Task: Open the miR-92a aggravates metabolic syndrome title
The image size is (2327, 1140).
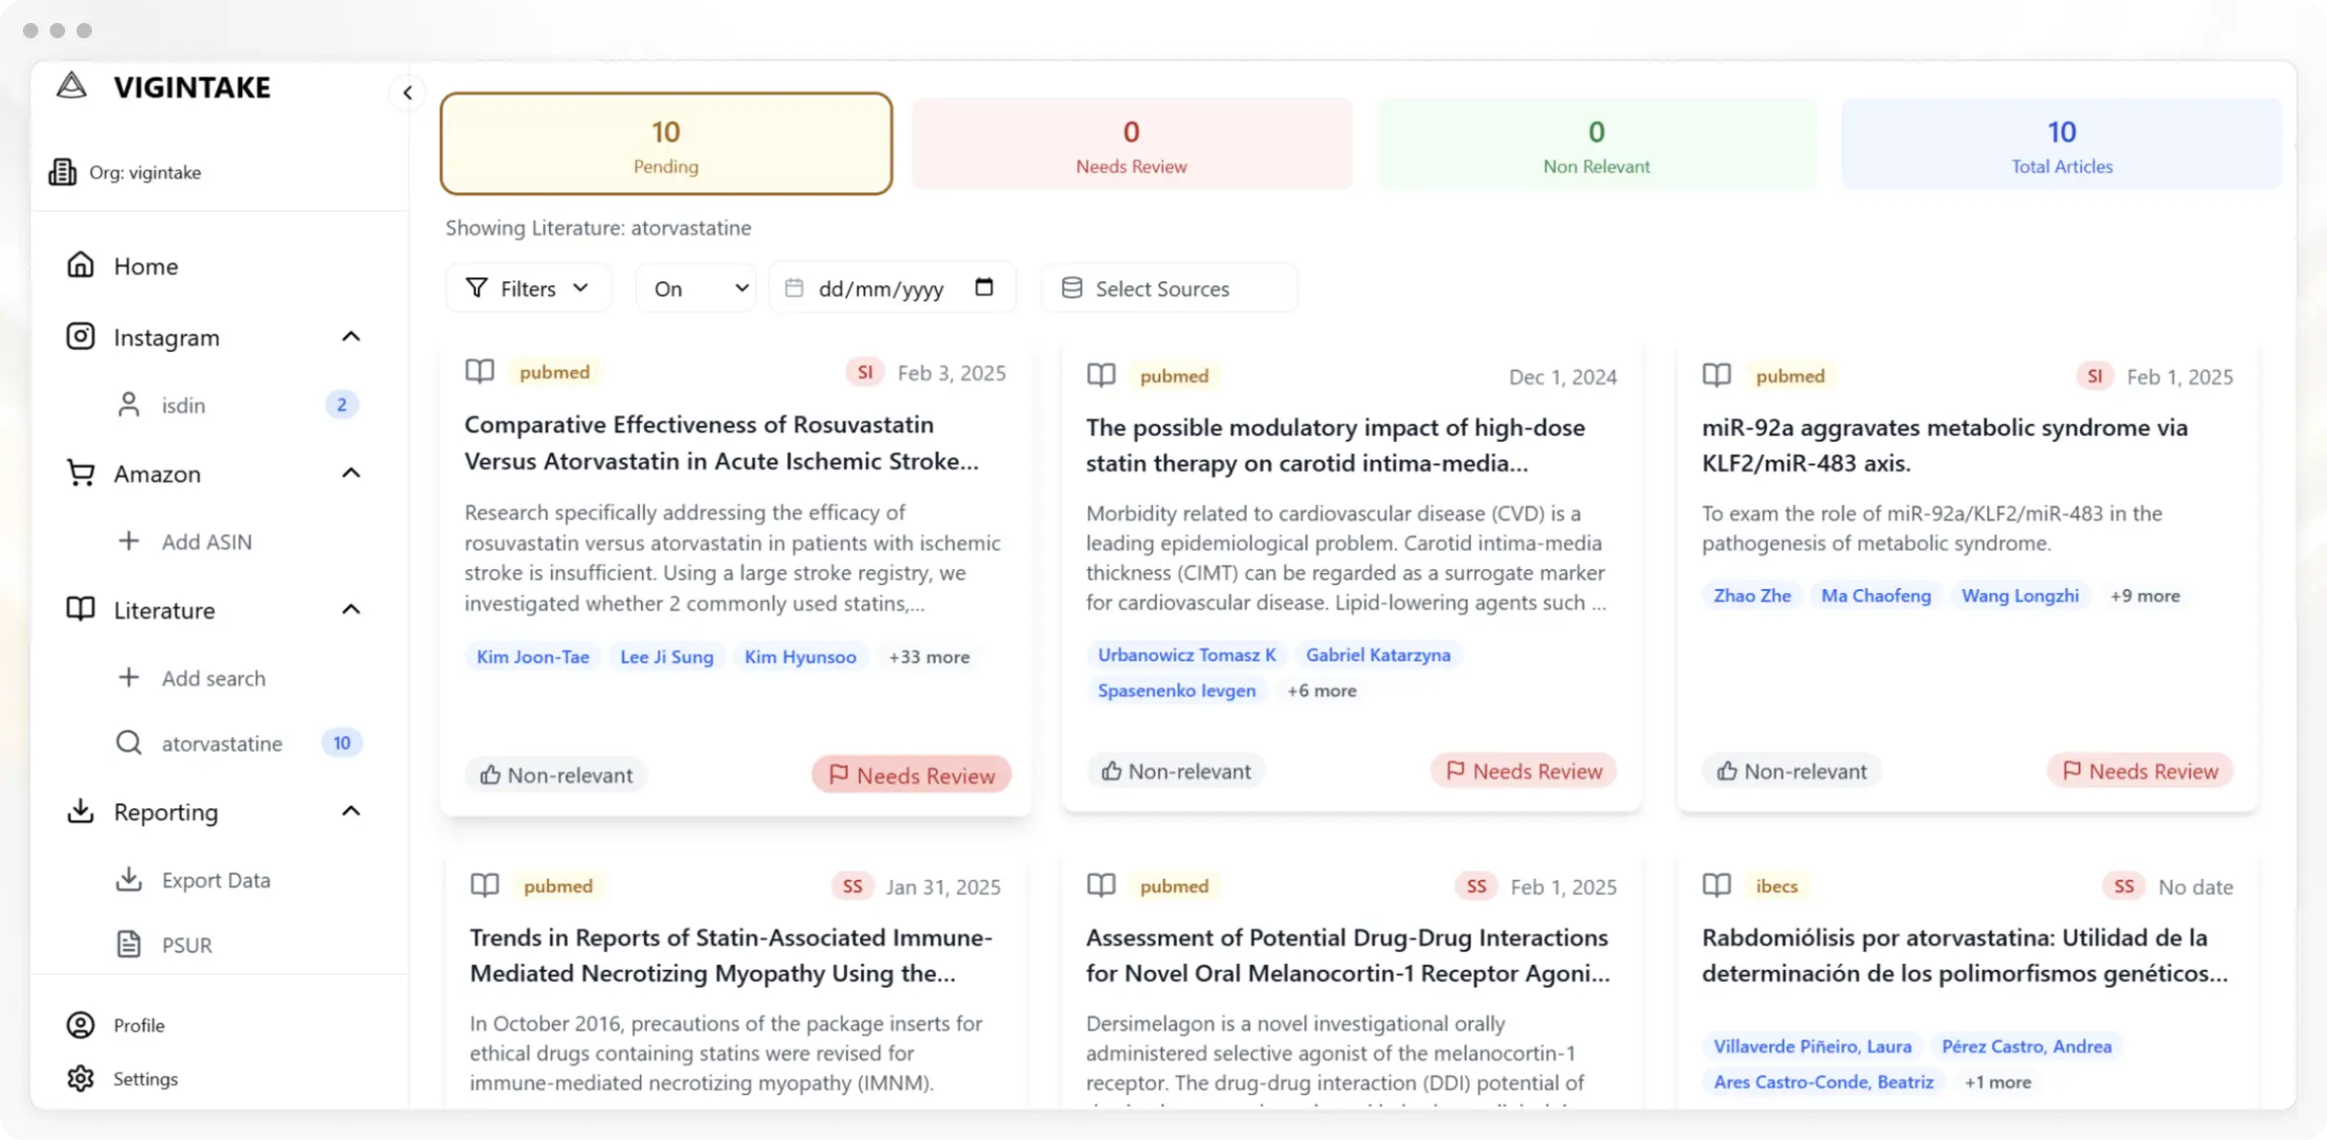Action: [x=1944, y=445]
